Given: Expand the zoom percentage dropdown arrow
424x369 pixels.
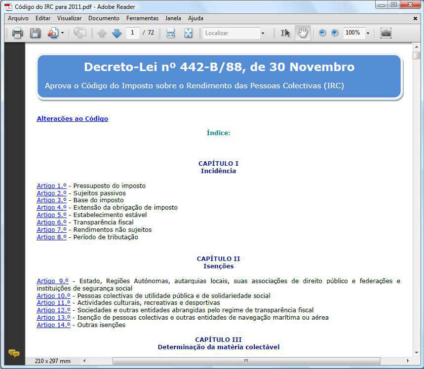Looking at the screenshot, I should [x=368, y=34].
